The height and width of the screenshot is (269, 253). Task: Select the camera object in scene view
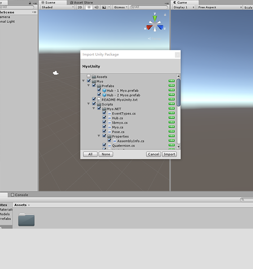(56, 73)
